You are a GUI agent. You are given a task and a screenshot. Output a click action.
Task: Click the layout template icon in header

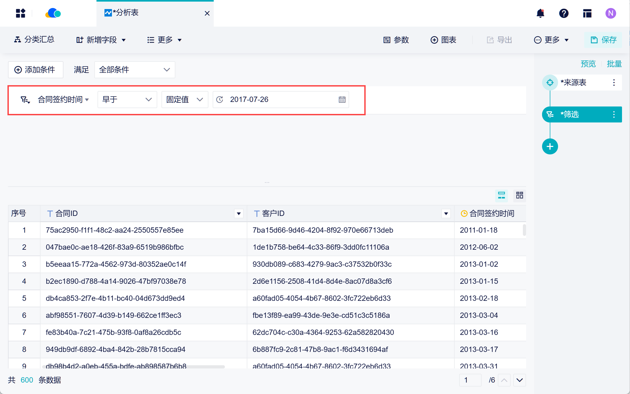click(587, 13)
